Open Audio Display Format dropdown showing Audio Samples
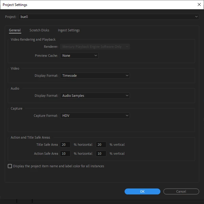Screen dimensions: 204x204 point(95,96)
